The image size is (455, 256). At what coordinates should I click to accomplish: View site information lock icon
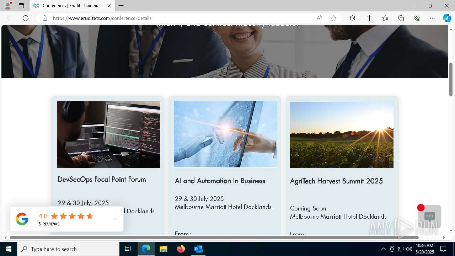point(45,18)
